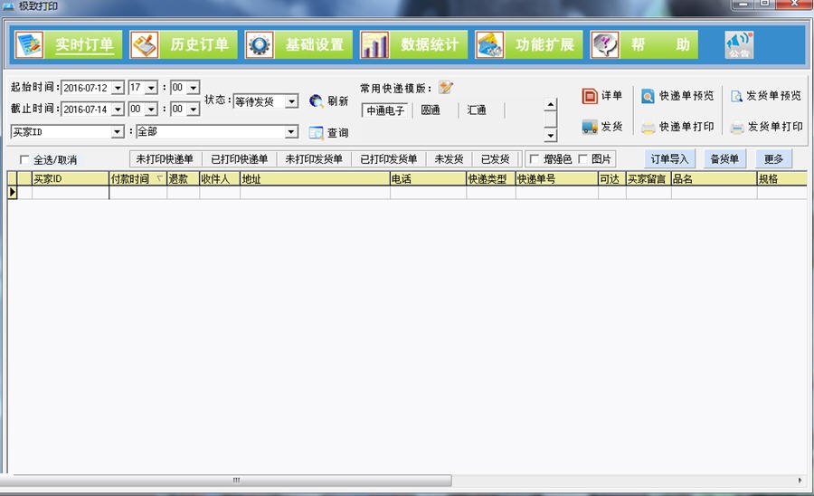Viewport: 814px width, 496px height.
Task: Sort by 付款时间 column header
Action: tap(137, 178)
